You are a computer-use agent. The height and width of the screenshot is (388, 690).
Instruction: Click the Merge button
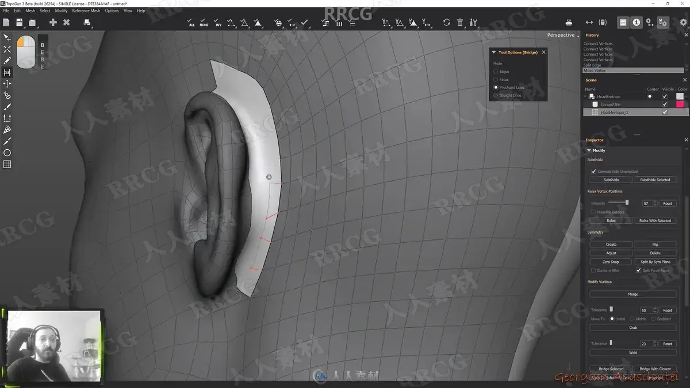click(x=633, y=294)
